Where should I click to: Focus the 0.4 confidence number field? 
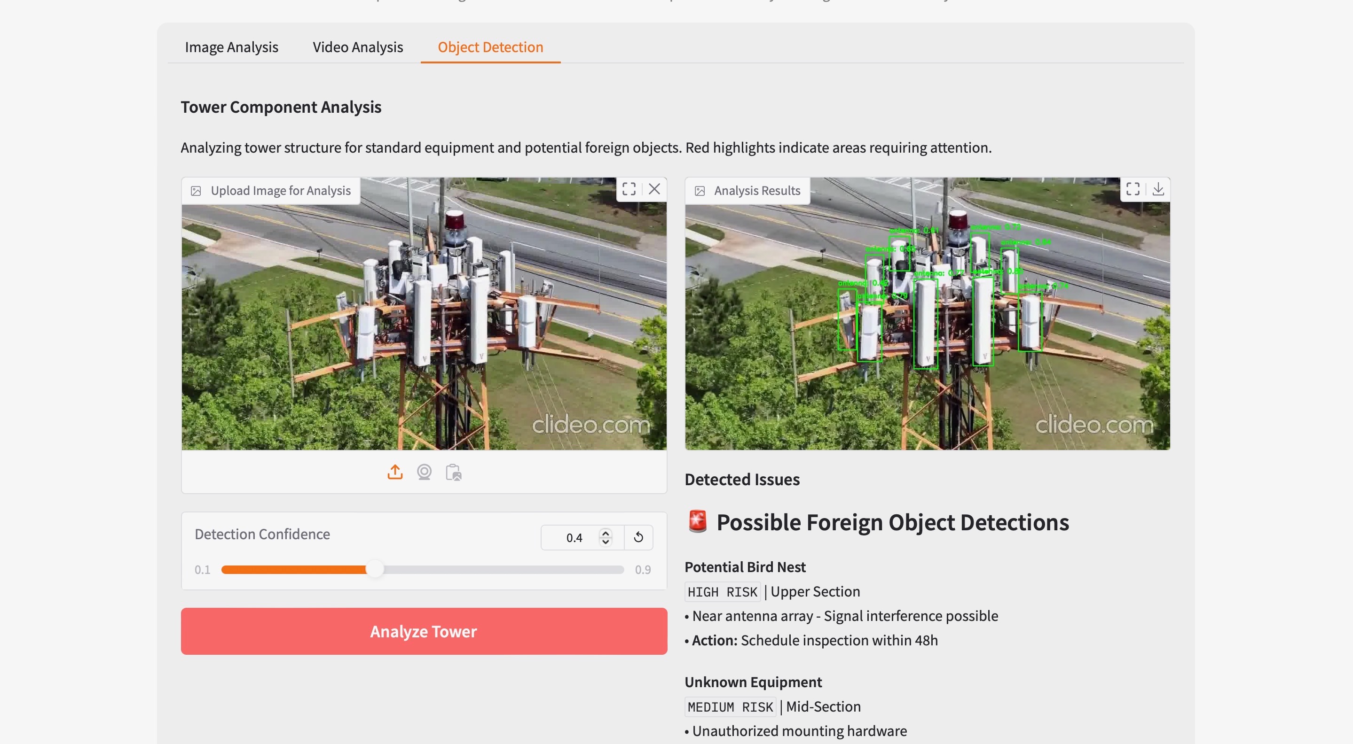[573, 538]
